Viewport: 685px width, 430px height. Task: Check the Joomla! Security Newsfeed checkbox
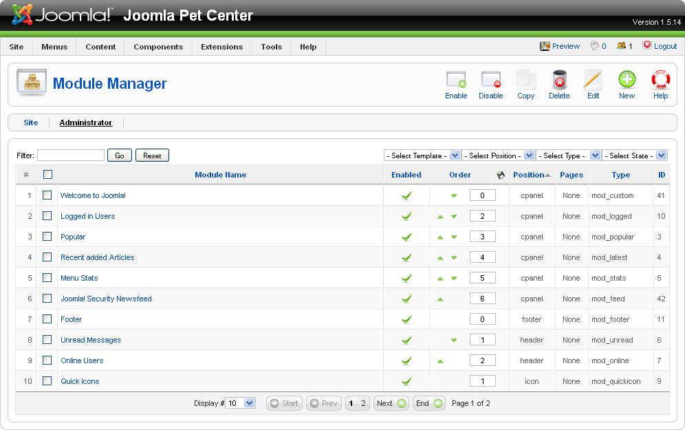pos(47,298)
